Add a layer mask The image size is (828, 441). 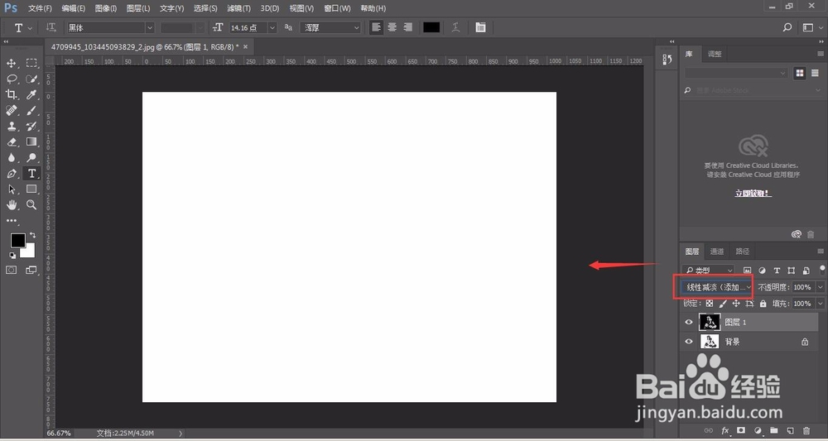(741, 430)
